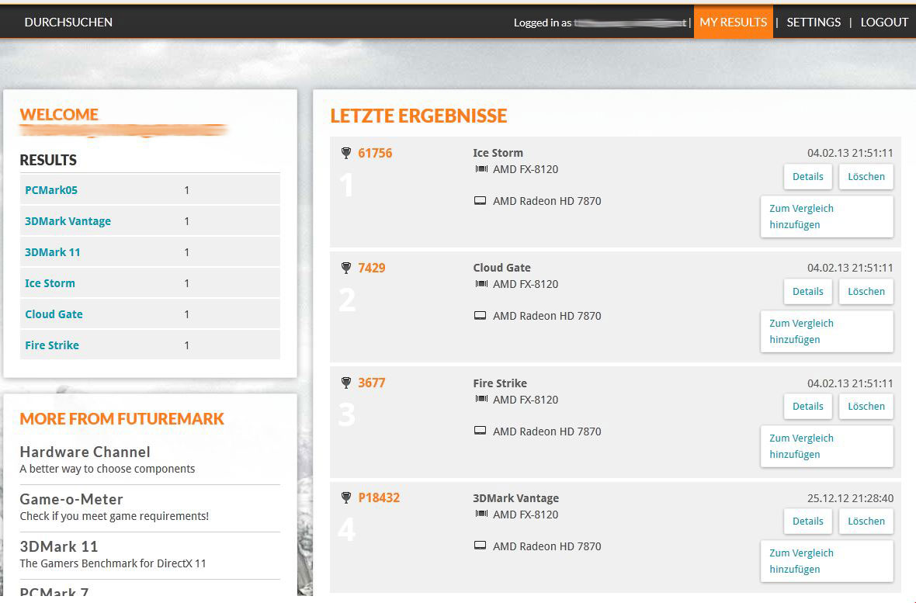Viewport: 916px width, 603px height.
Task: Select the Cloud Gate link in the Results list
Action: tap(54, 314)
